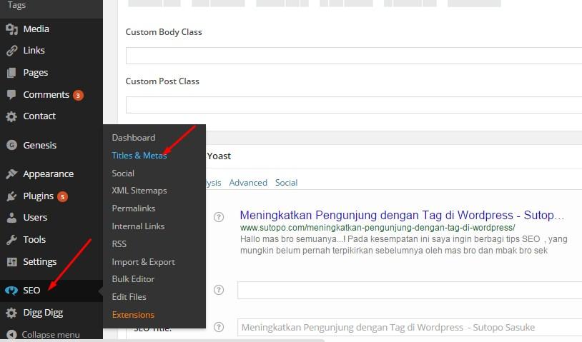The height and width of the screenshot is (342, 582).
Task: Open XML Sitemaps from SEO flyout
Action: tap(139, 191)
